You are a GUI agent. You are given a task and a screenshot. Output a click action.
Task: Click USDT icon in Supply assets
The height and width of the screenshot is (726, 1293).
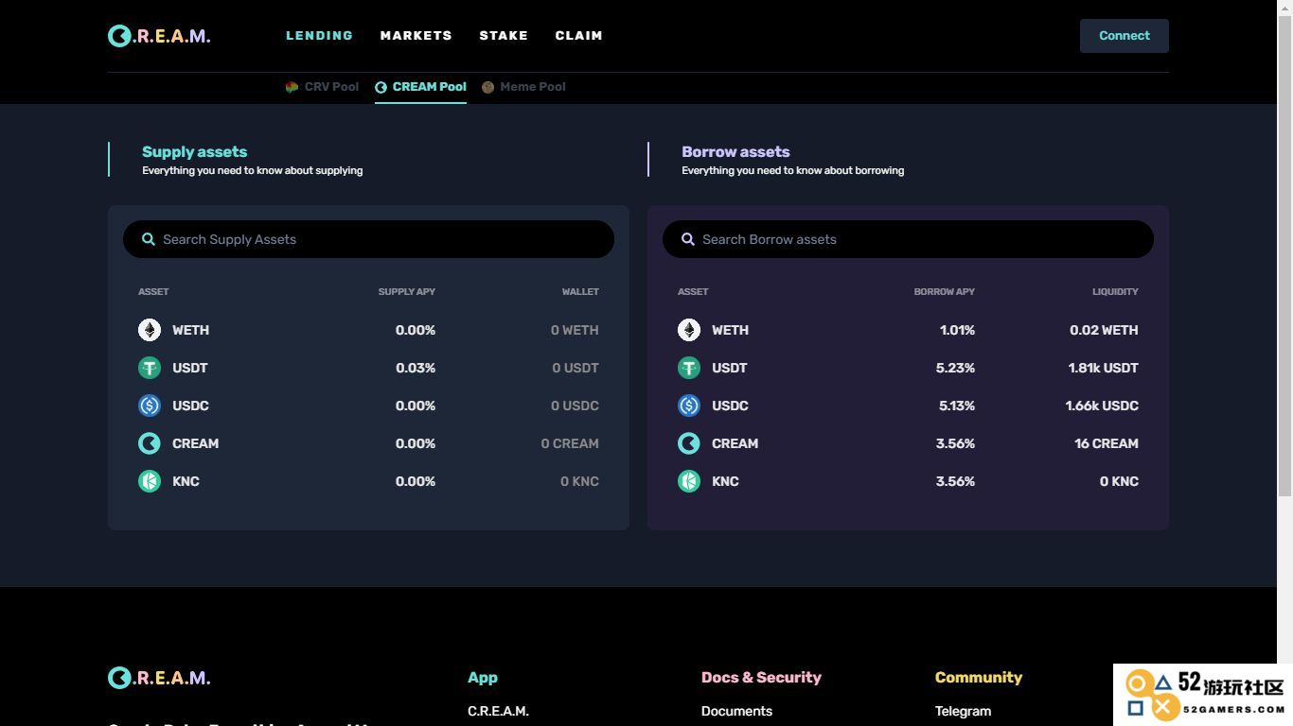(x=150, y=368)
